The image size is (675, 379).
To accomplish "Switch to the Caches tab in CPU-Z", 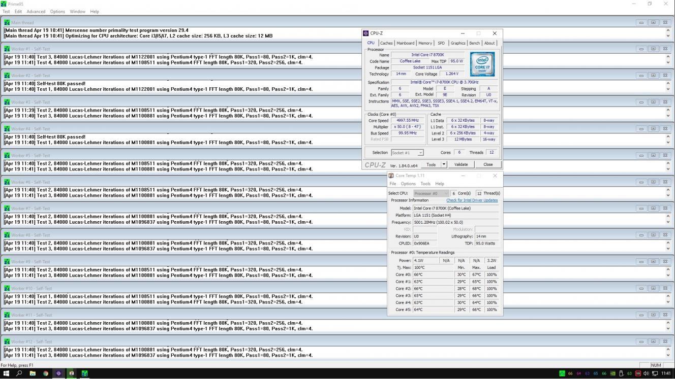I will click(386, 43).
